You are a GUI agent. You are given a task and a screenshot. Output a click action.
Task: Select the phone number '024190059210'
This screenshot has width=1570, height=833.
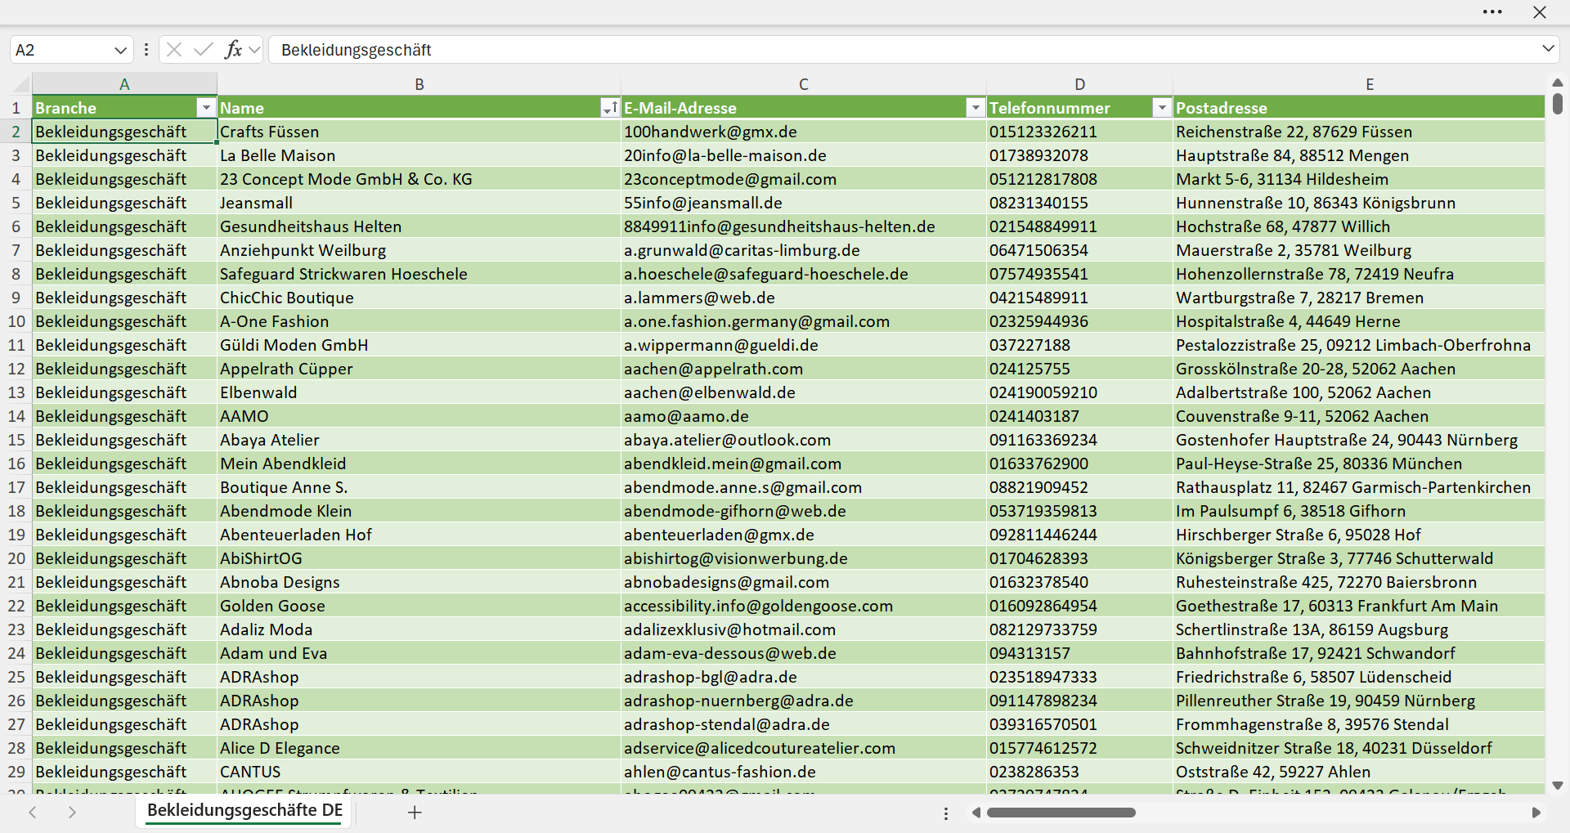click(x=1080, y=392)
